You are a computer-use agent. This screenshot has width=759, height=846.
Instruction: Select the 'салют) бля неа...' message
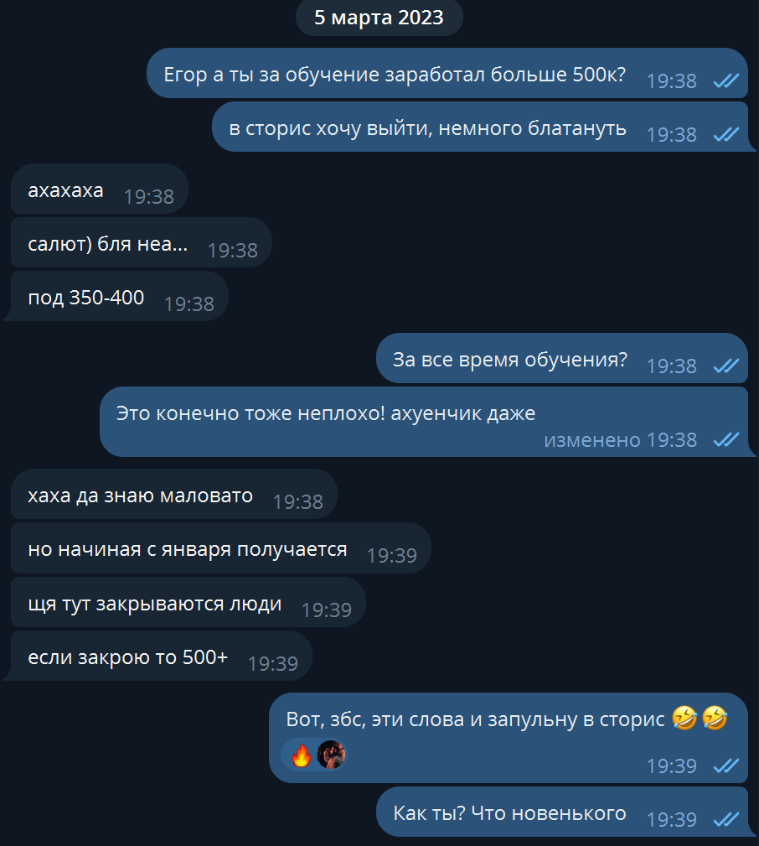pos(142,243)
